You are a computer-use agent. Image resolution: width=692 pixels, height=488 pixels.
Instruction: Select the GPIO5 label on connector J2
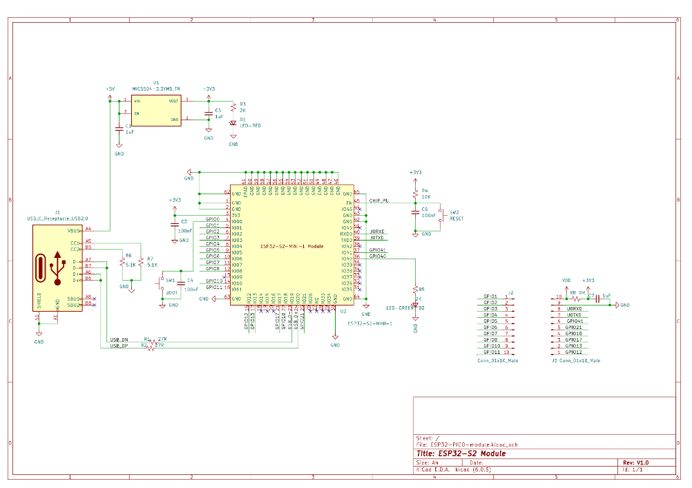[x=490, y=321]
